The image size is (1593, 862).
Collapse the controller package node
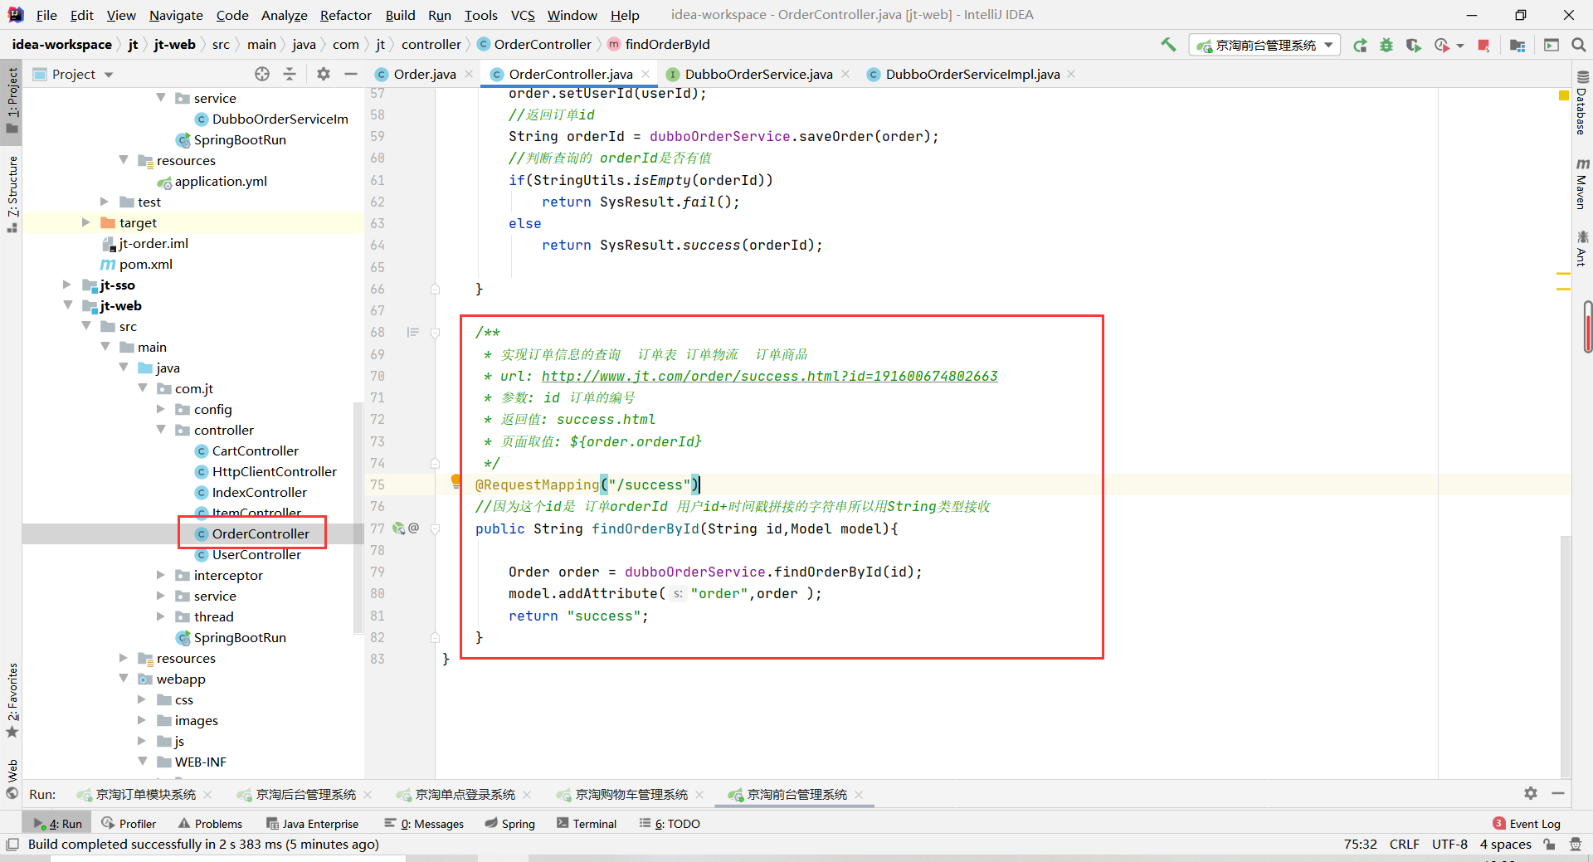click(161, 430)
